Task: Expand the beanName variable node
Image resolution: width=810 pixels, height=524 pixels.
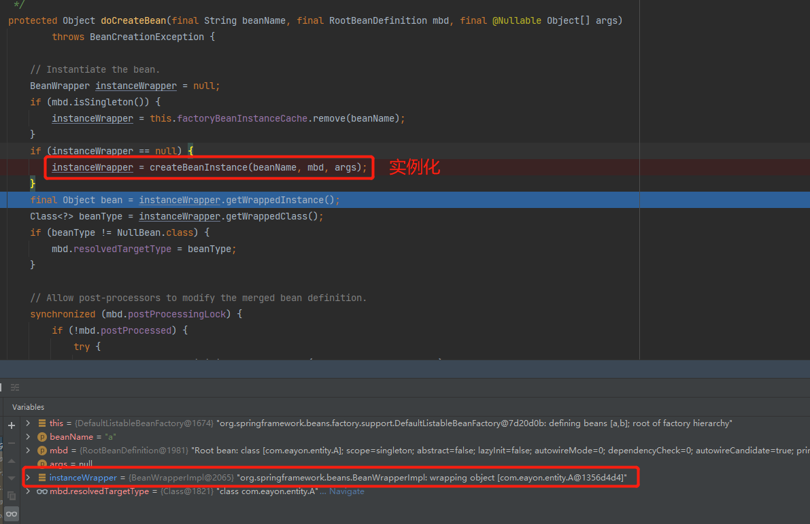Action: coord(28,437)
